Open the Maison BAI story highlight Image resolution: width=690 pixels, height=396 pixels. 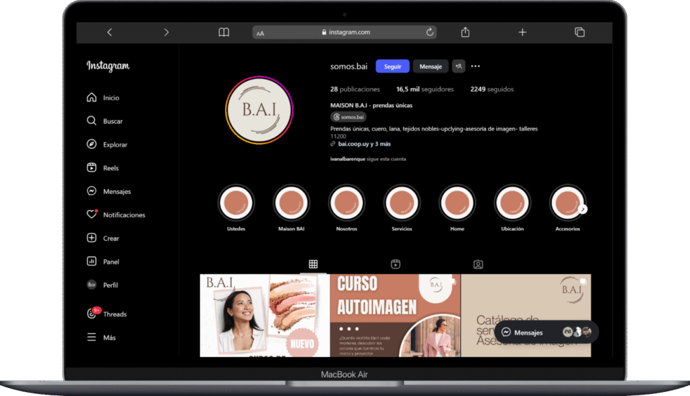[291, 203]
